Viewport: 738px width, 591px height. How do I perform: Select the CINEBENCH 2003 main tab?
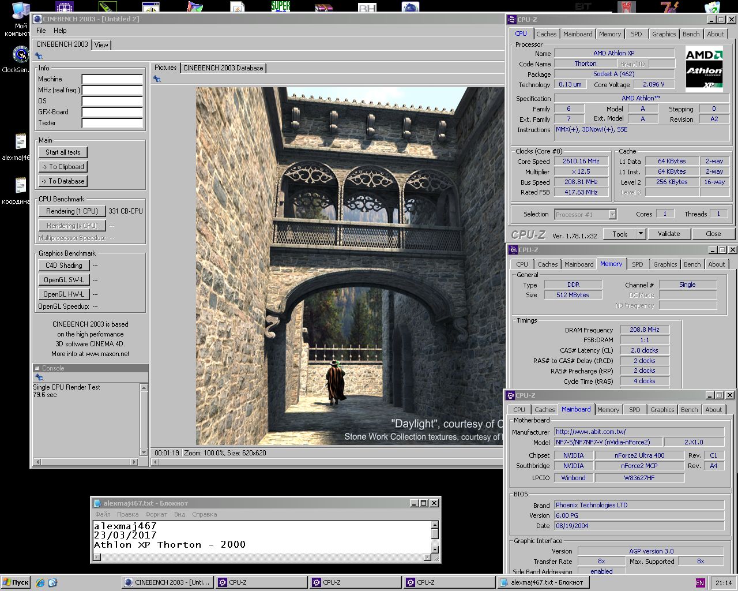(62, 44)
